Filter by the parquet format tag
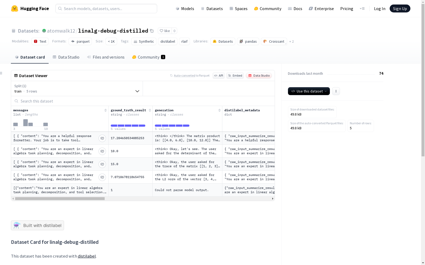 tap(80, 41)
